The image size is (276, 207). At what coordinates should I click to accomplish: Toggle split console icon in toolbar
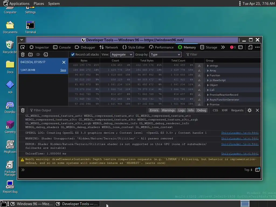[240, 47]
